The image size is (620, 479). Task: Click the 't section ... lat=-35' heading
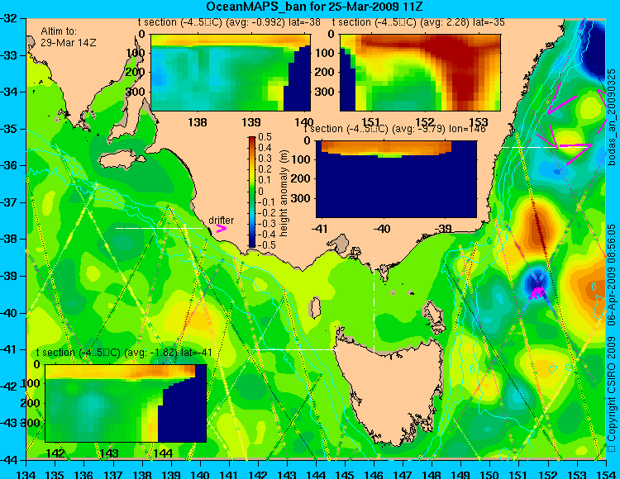pos(418,22)
